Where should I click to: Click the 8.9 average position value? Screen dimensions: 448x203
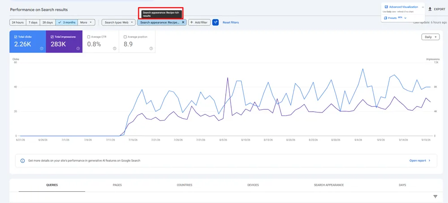click(x=128, y=44)
